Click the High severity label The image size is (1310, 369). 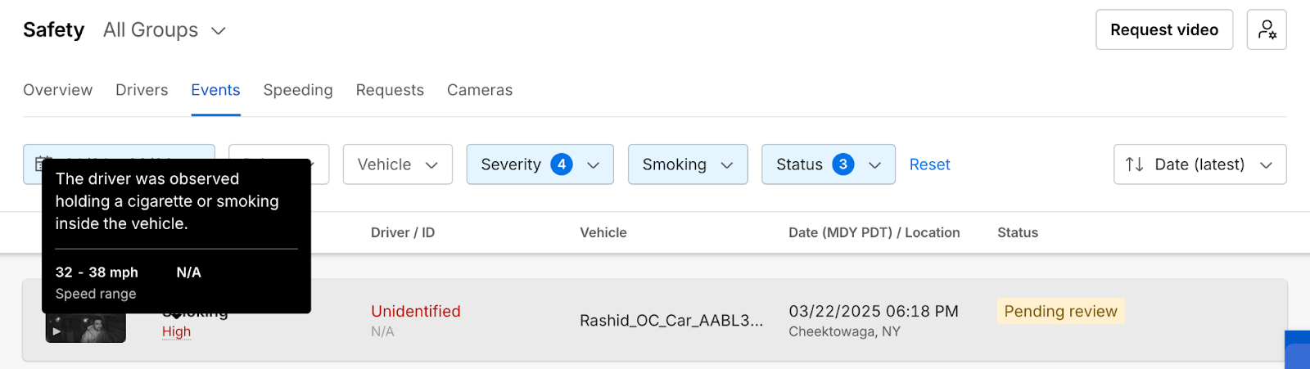click(176, 331)
